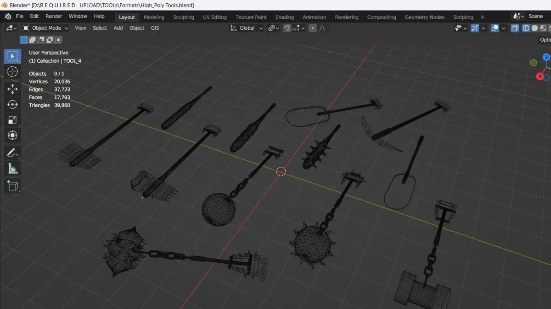
Task: Switch to the Modeling workspace tab
Action: (154, 17)
